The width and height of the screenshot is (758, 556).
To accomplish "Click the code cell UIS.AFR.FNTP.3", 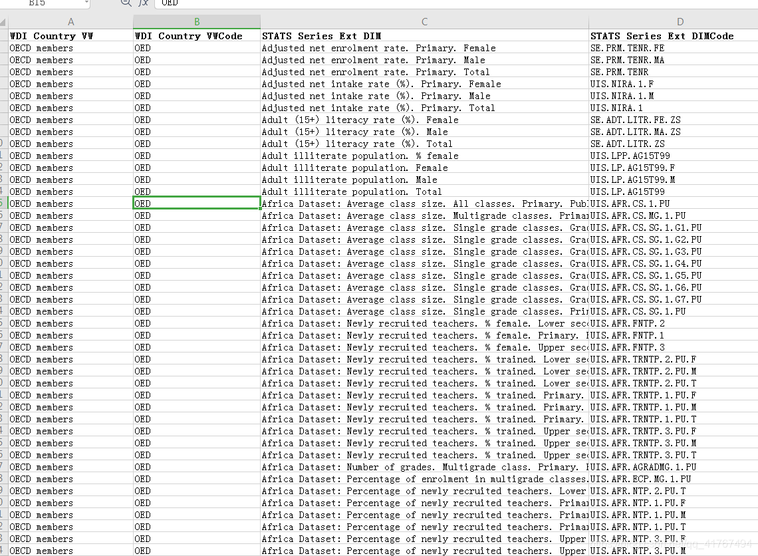I will pos(674,347).
